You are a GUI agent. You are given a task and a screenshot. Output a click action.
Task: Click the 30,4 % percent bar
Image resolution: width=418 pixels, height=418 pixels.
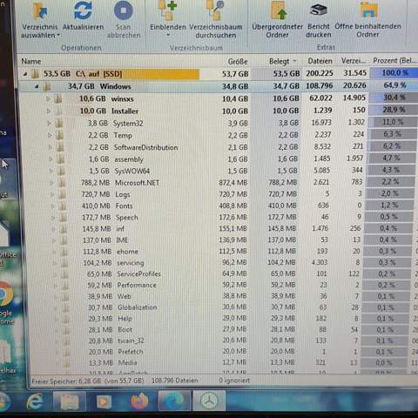(x=394, y=98)
